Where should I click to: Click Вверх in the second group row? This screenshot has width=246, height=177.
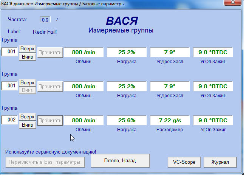tap(27, 82)
